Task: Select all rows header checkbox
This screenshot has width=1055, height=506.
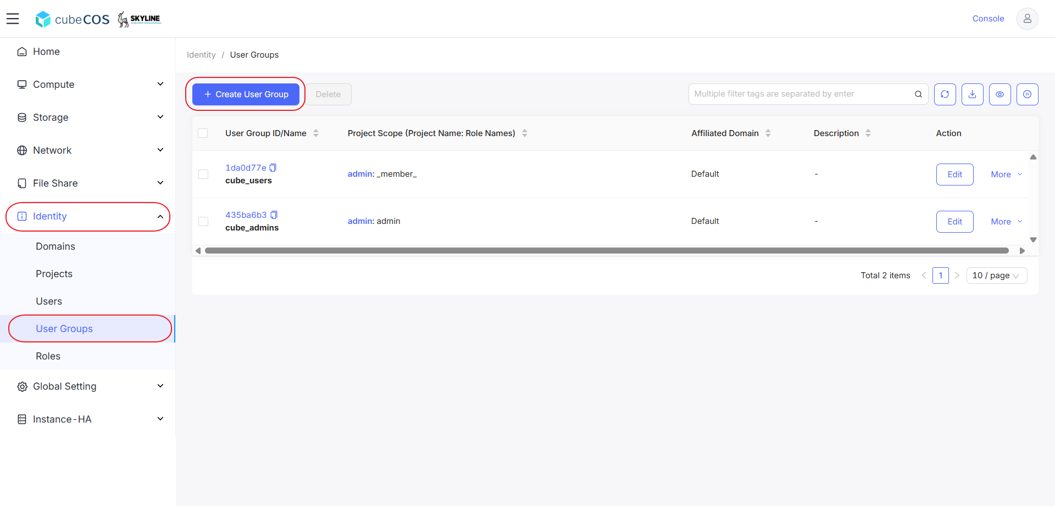Action: point(203,133)
